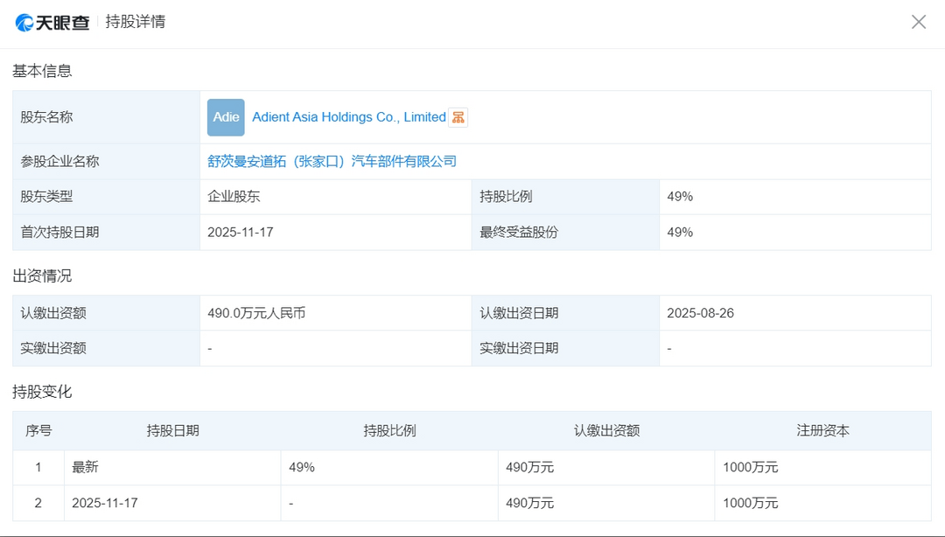Viewport: 945px width, 537px height.
Task: Click the 持股比例 49% cell
Action: point(683,196)
